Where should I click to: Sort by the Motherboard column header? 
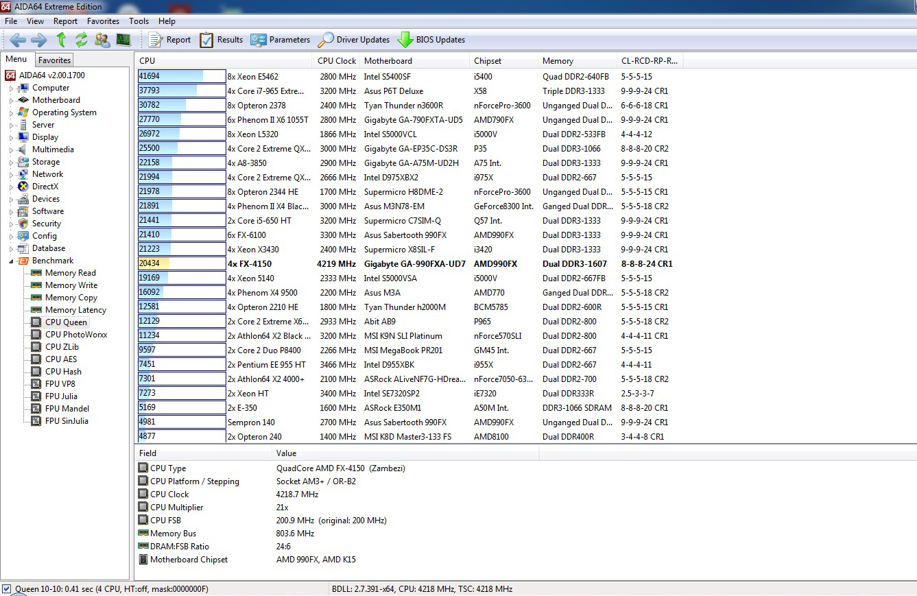tap(414, 61)
